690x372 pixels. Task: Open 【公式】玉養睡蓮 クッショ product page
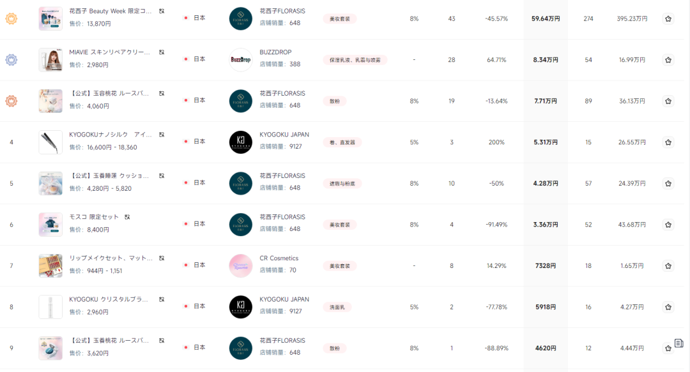(110, 176)
